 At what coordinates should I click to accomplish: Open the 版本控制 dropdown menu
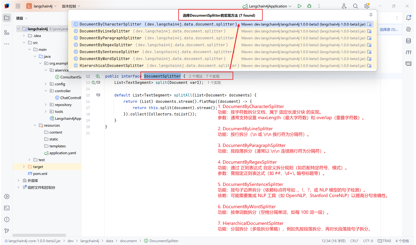pyautogui.click(x=71, y=6)
